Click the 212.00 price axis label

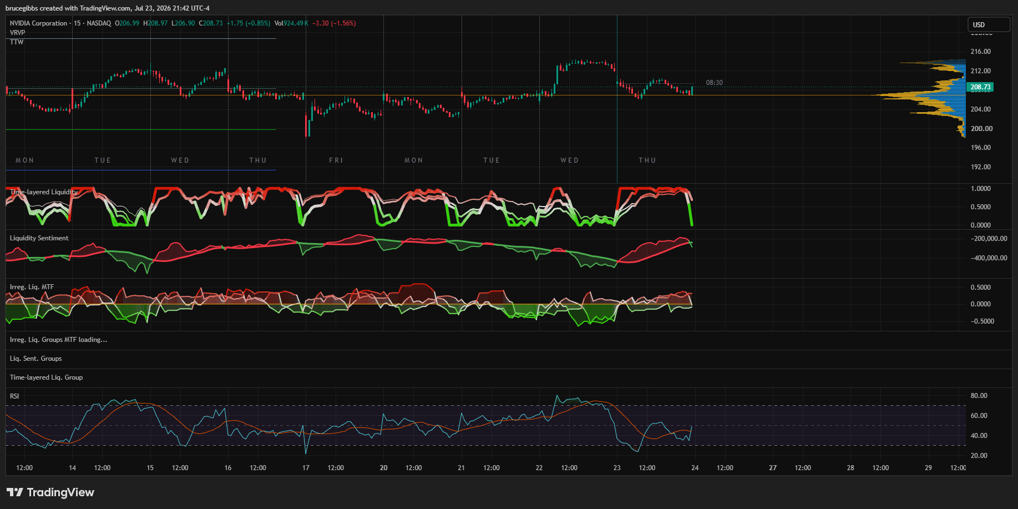(980, 71)
